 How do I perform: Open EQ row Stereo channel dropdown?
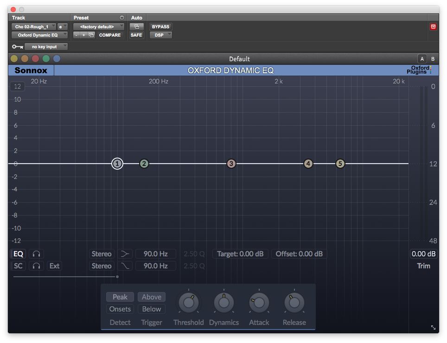(x=102, y=254)
